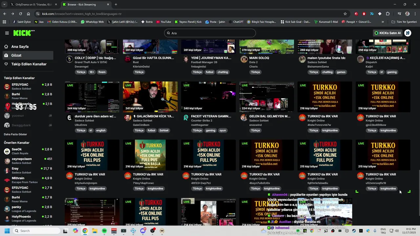Go to Ana Sayfa in sidebar
420x236 pixels.
(28, 47)
